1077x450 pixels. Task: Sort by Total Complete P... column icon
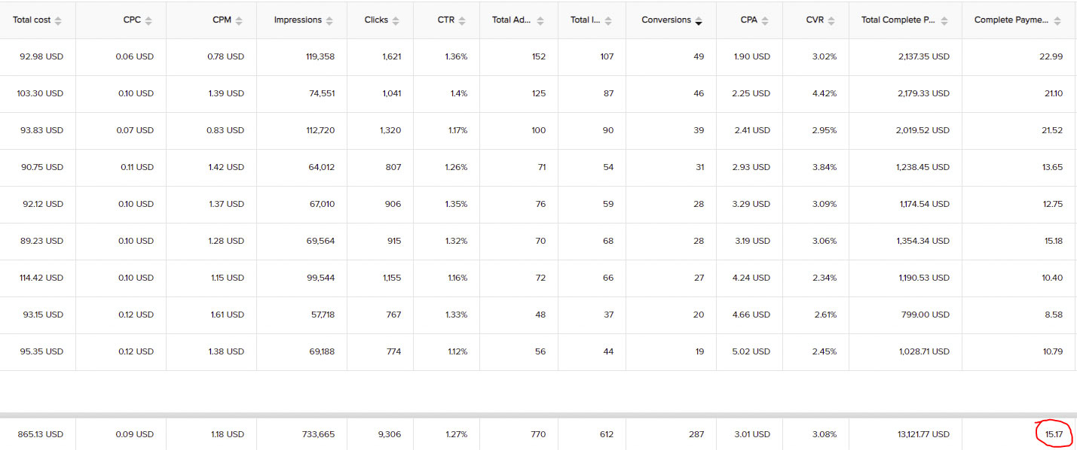[944, 21]
